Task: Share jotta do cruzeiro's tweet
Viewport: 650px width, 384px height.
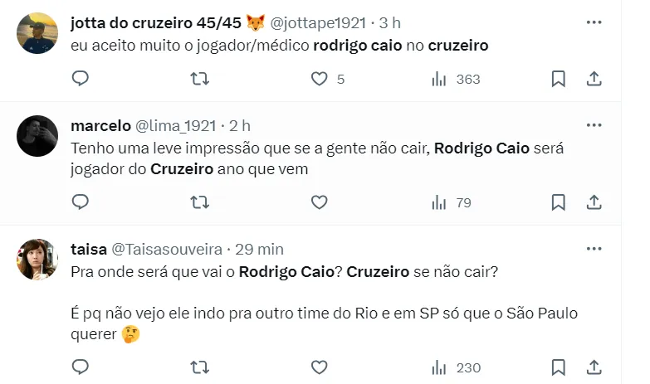Action: [x=594, y=79]
